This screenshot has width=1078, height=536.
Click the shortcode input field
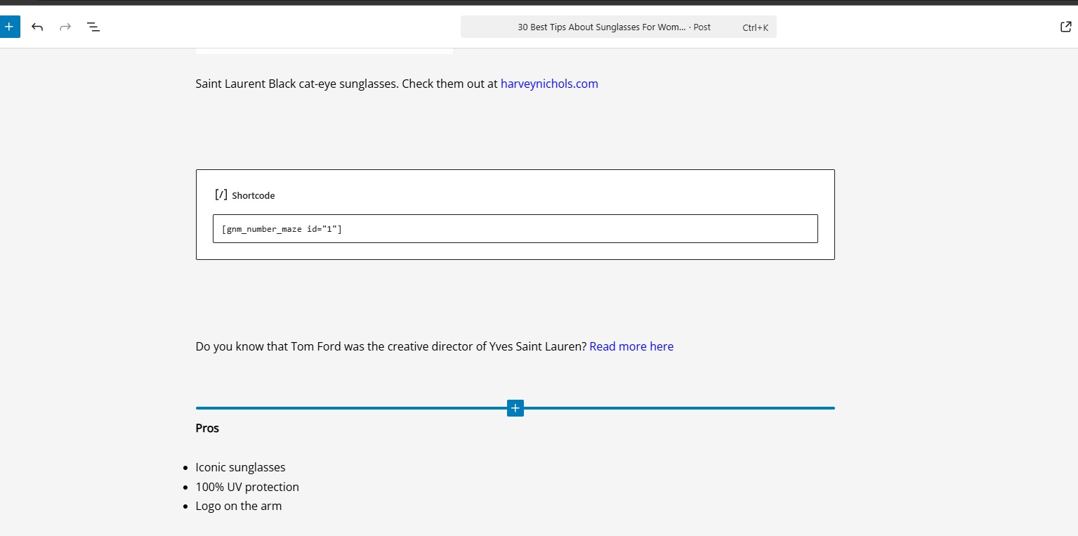point(515,229)
